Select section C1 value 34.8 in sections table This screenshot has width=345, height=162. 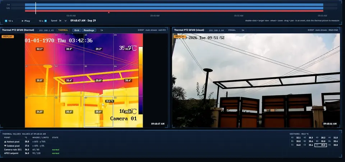(295, 145)
